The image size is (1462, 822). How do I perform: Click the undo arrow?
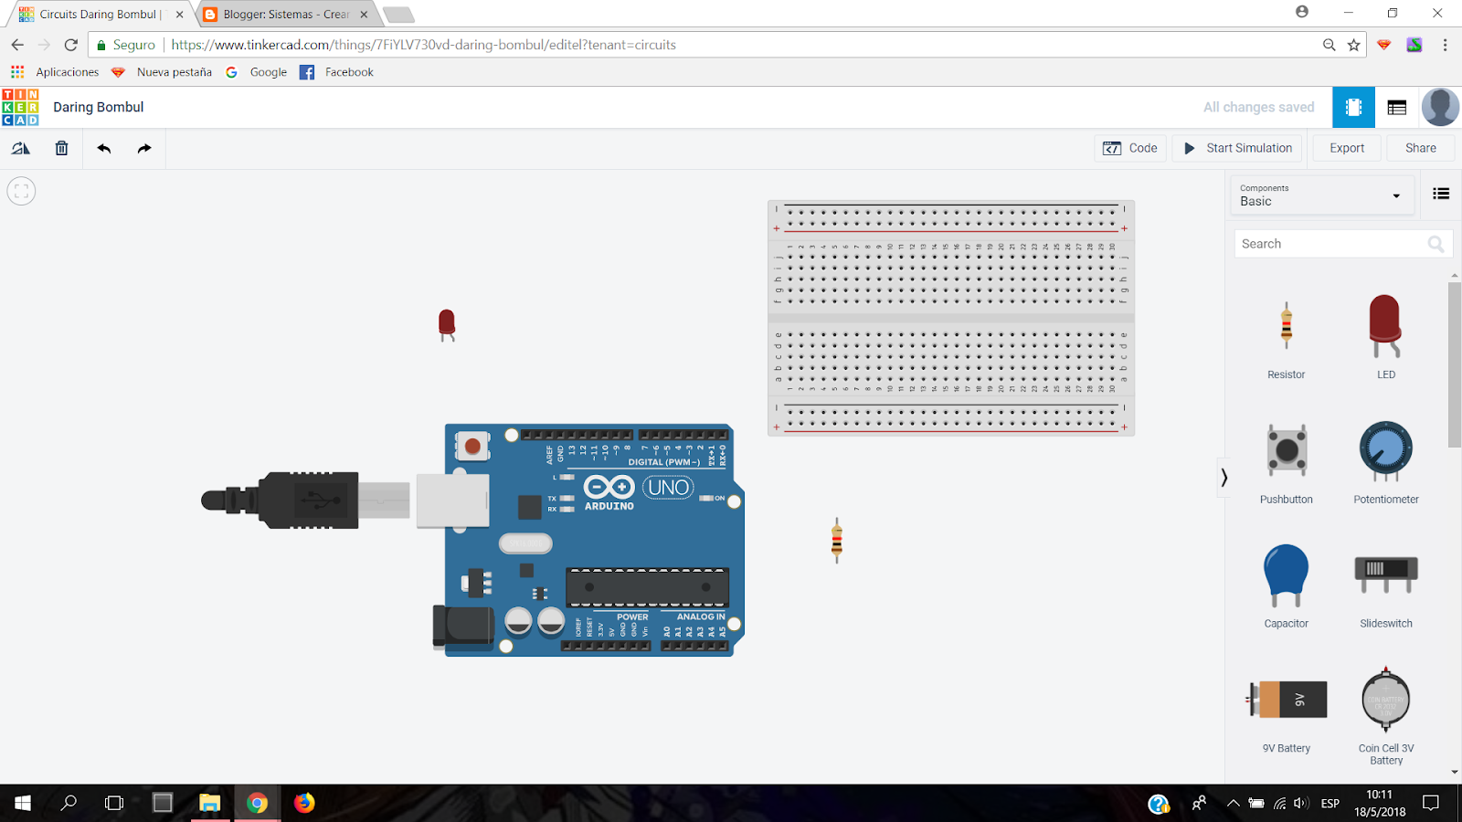point(102,147)
